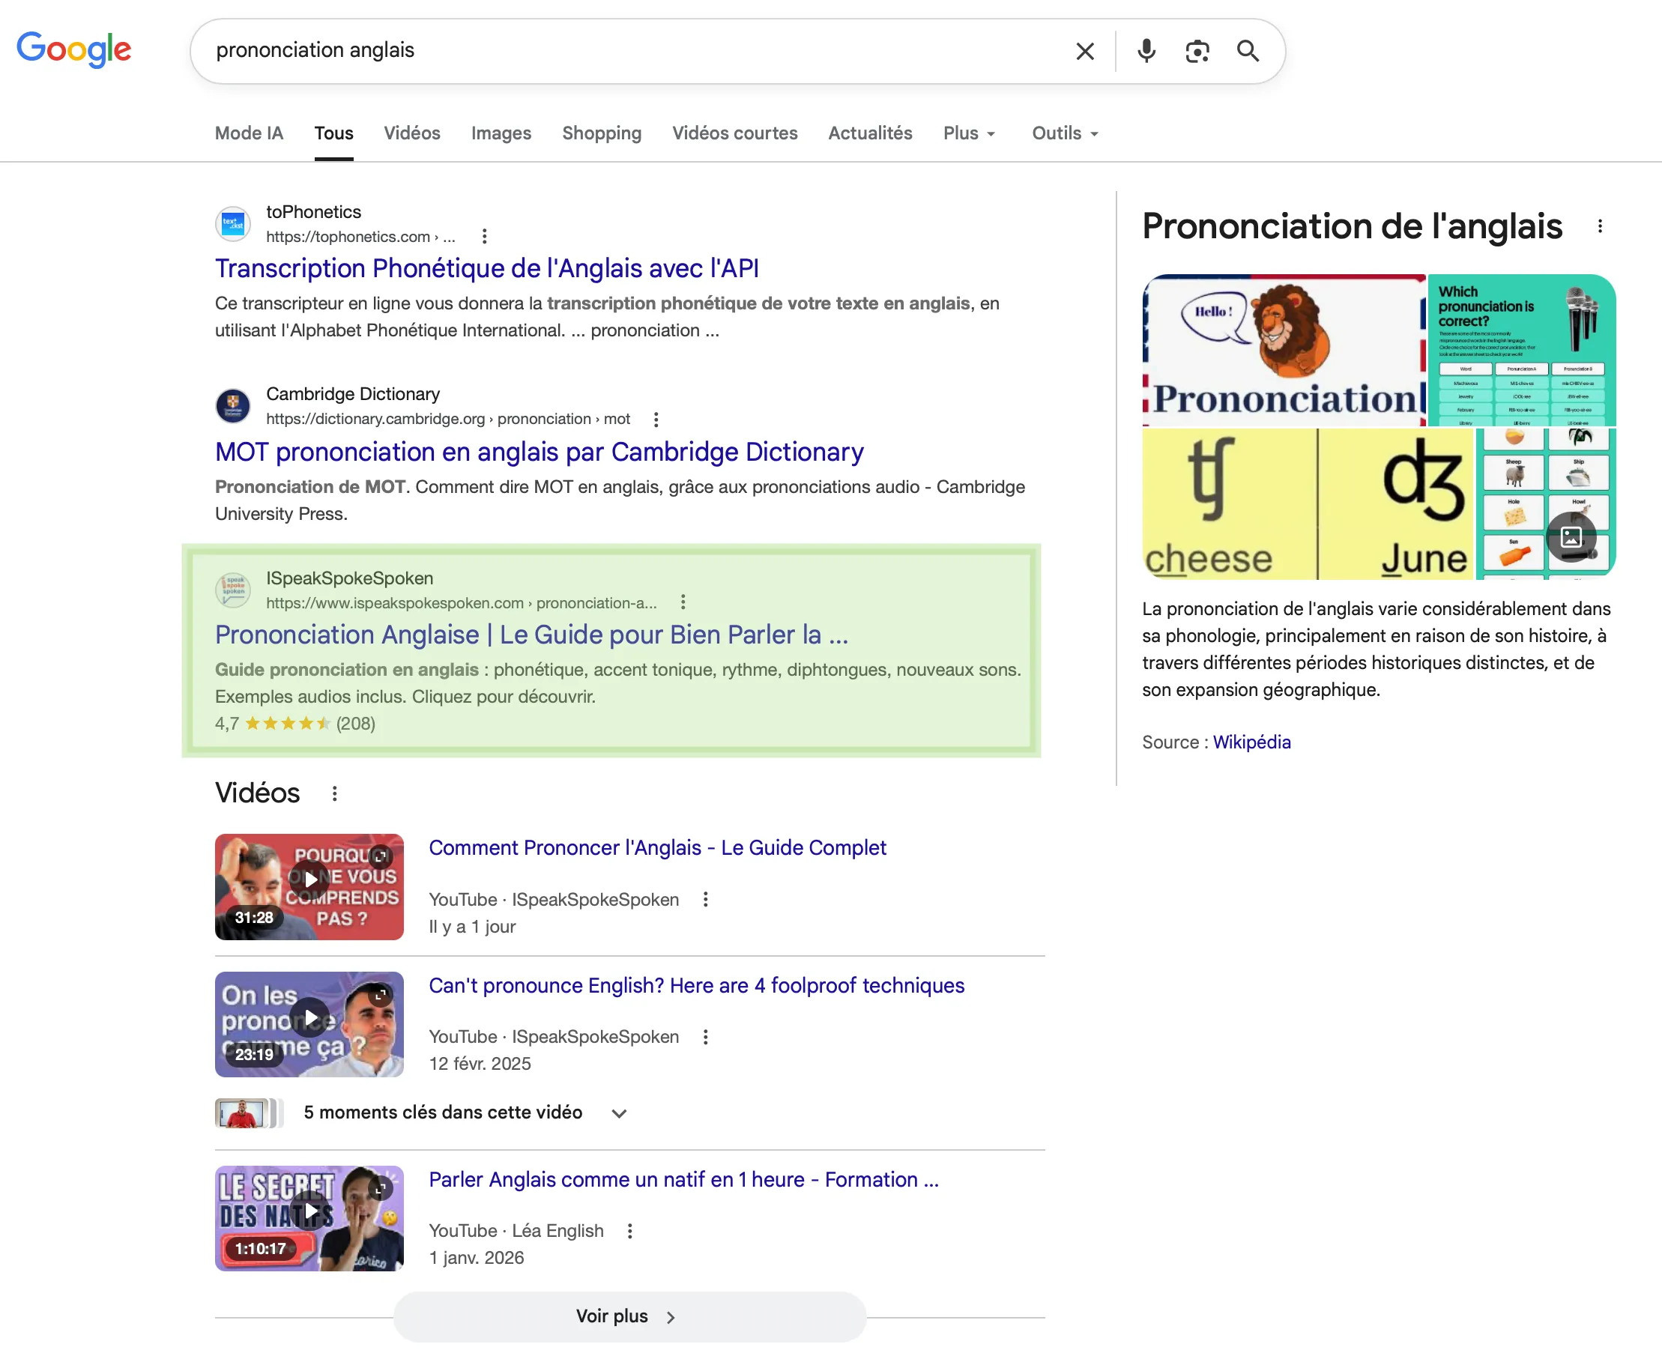Open Google Lens image search

(x=1197, y=51)
